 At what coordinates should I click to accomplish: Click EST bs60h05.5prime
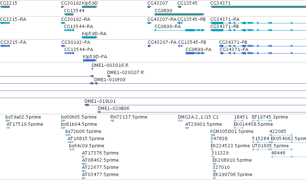pos(79,117)
